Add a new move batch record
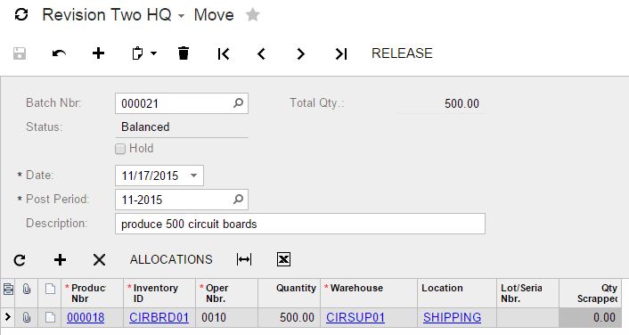Screen dimensions: 629x335 pyautogui.click(x=98, y=53)
